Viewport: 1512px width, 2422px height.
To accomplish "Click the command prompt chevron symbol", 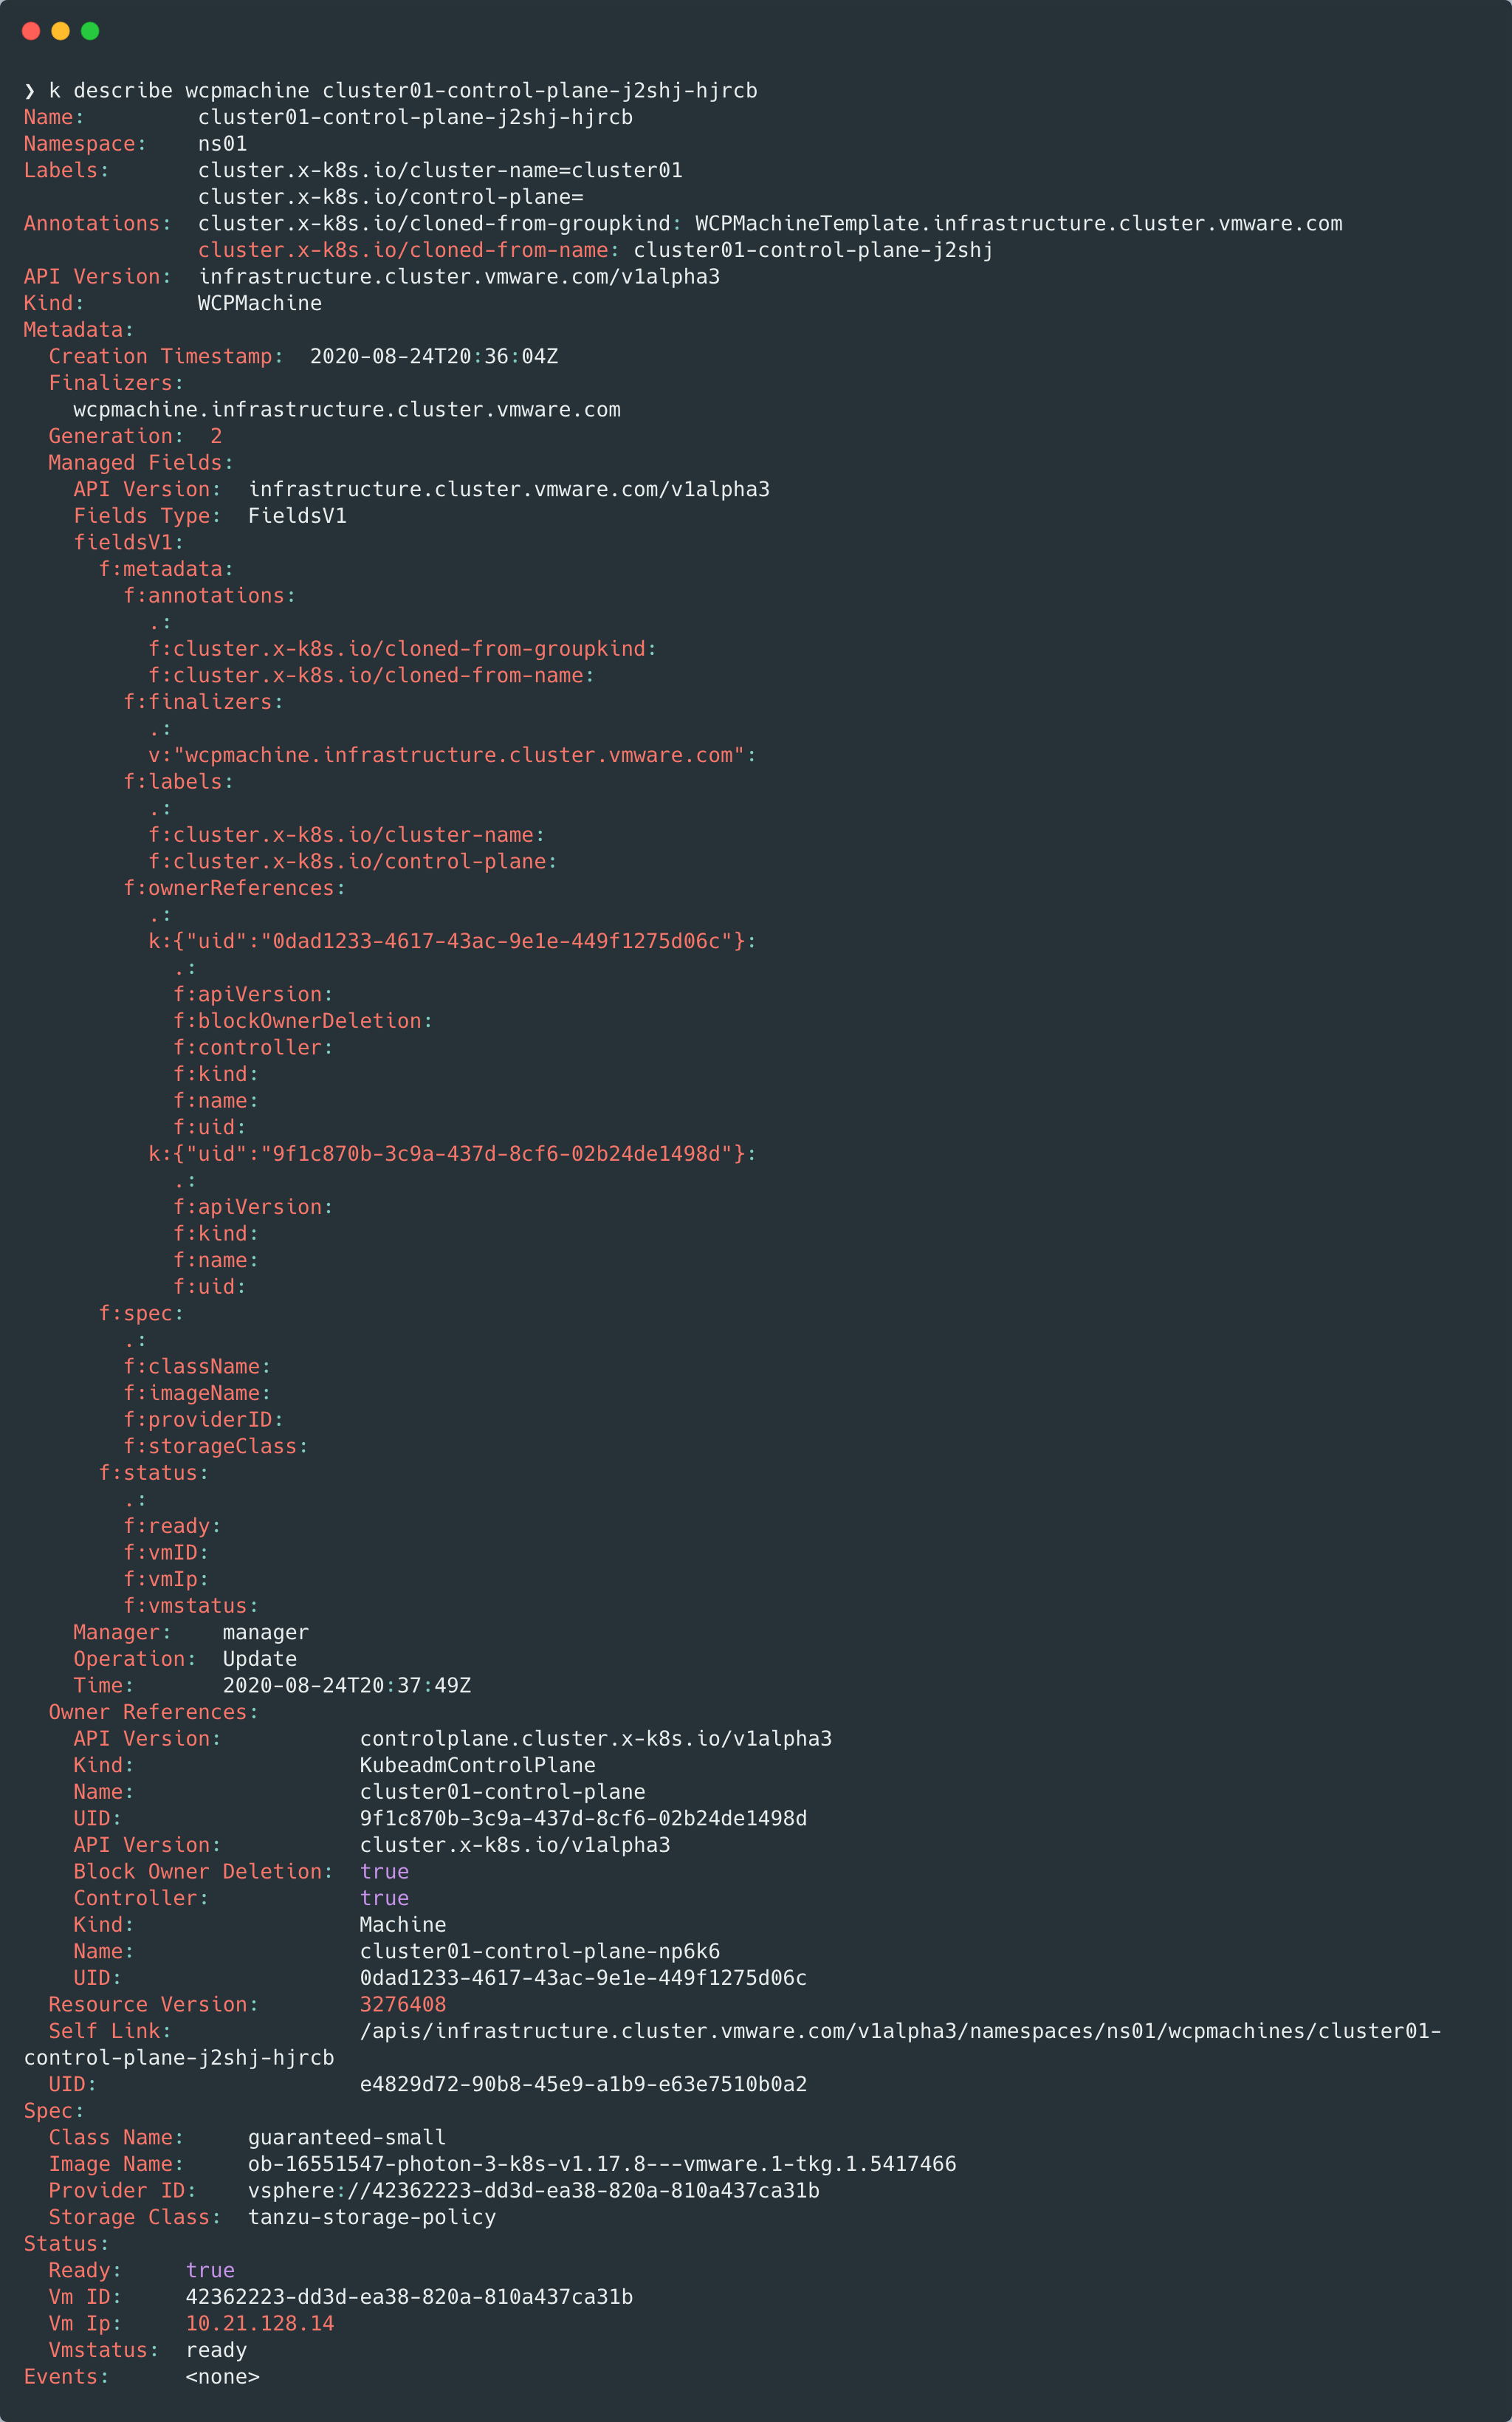I will (x=30, y=91).
